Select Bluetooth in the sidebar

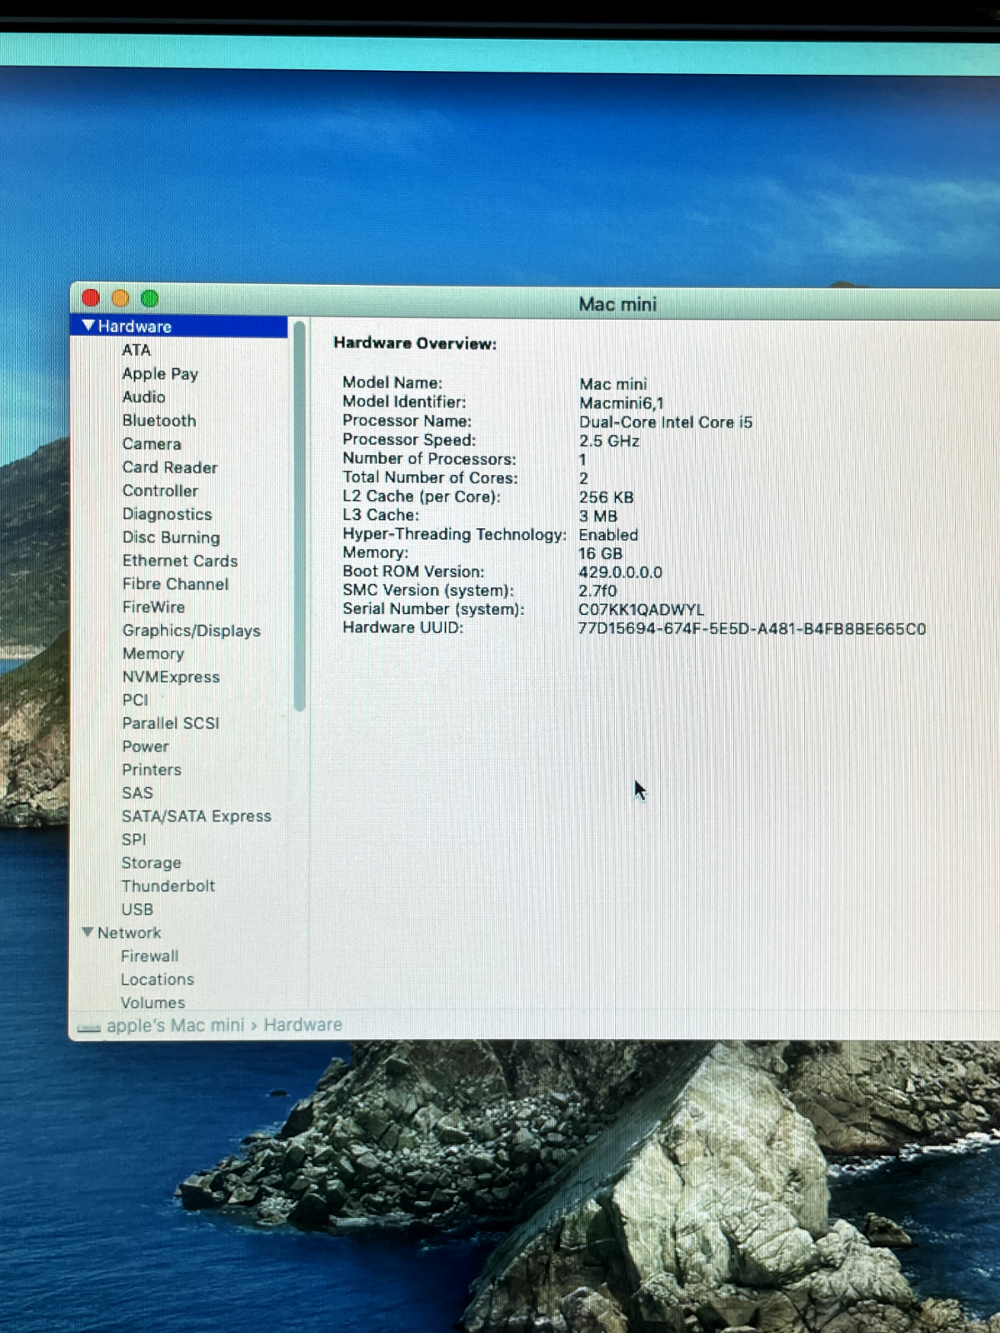[159, 420]
